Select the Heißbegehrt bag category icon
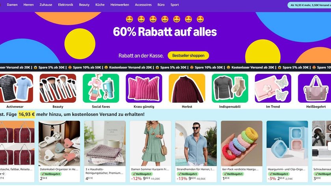331x186 pixels. coord(314,88)
